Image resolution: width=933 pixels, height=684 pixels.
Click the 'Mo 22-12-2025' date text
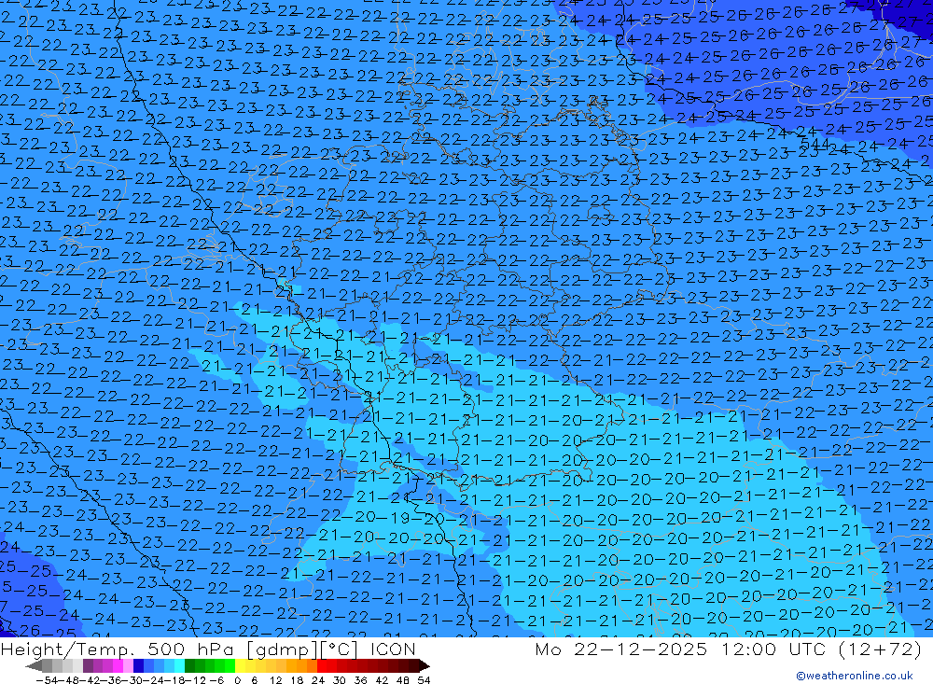[x=621, y=649]
